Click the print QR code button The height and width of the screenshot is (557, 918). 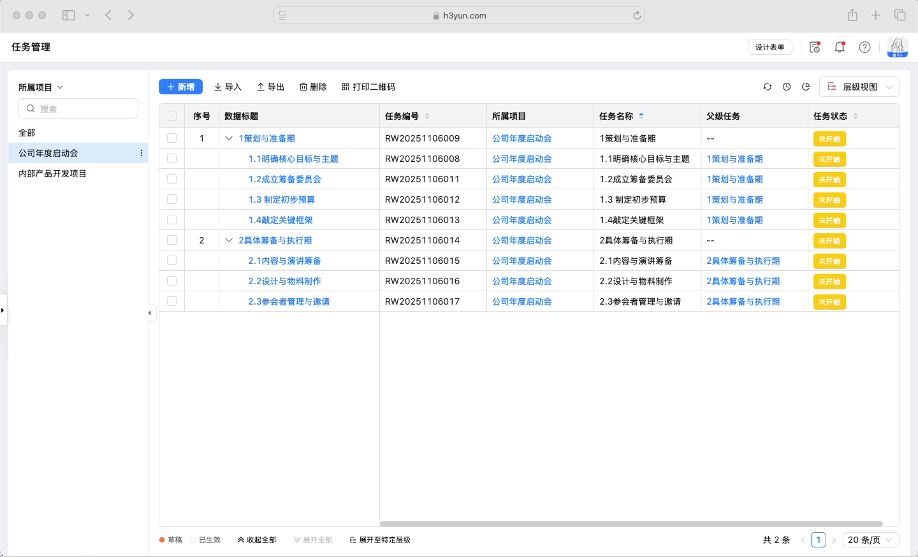click(368, 87)
